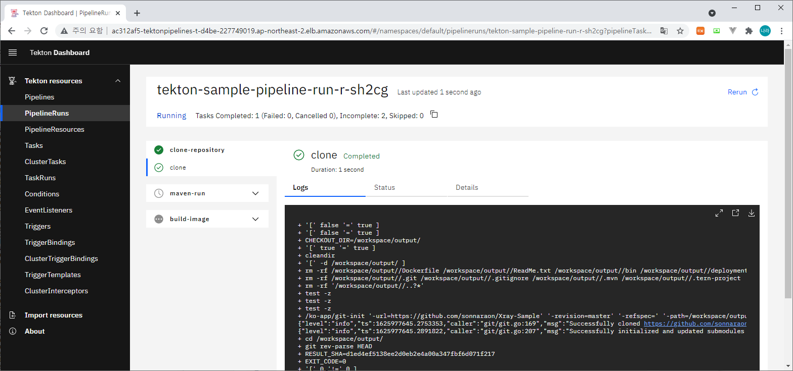Screen dimensions: 793x371
Task: Expand the build-image task chevron
Action: coord(255,219)
